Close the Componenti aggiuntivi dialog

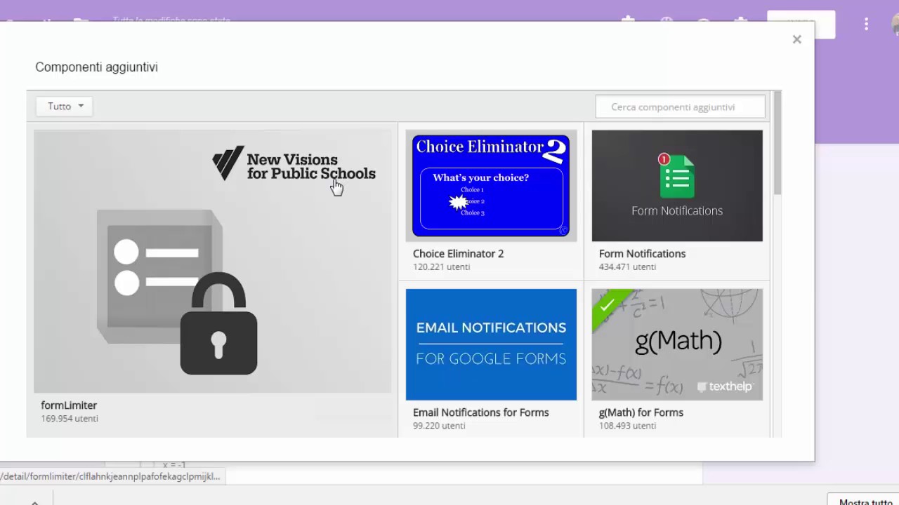click(x=796, y=39)
